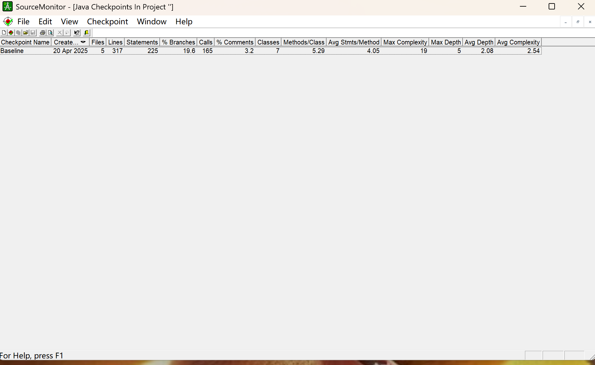
Task: Sort by Files column header
Action: 98,42
